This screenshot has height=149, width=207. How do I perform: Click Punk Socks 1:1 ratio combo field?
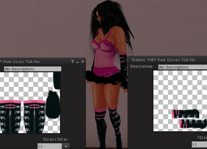(50, 146)
